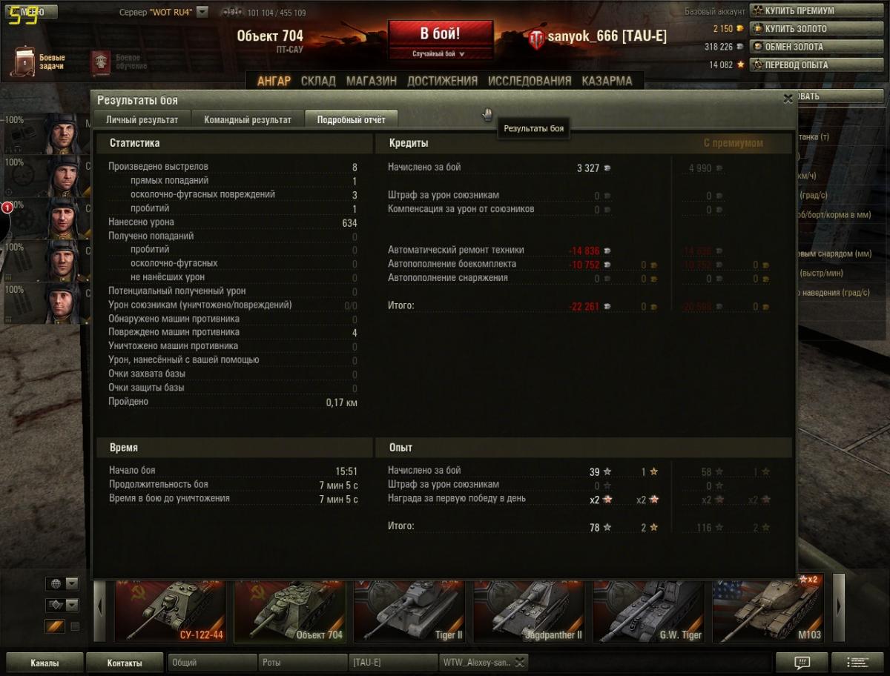This screenshot has height=676, width=890.
Task: Open the КАЗАРМА menu
Action: point(607,82)
